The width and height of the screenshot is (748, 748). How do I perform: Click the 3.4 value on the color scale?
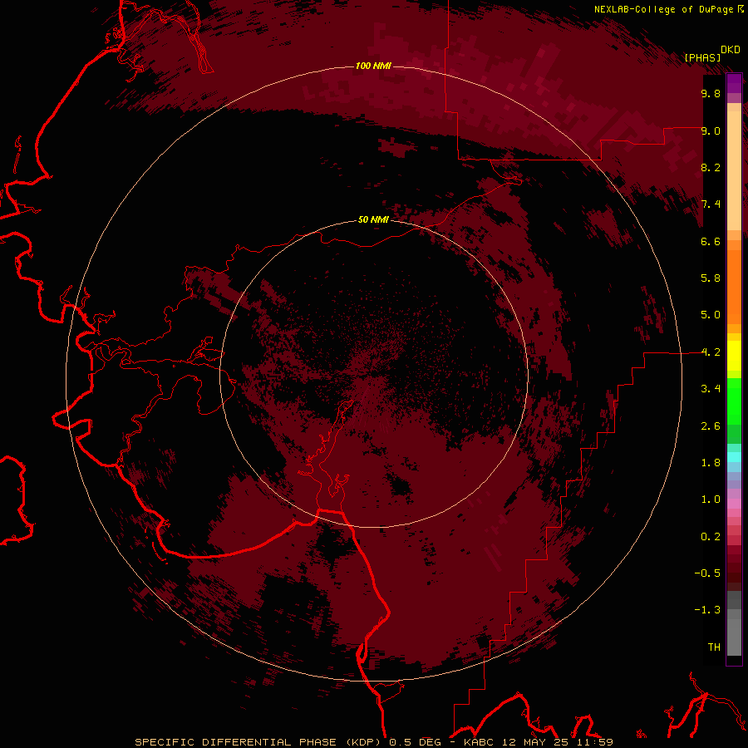coord(711,389)
